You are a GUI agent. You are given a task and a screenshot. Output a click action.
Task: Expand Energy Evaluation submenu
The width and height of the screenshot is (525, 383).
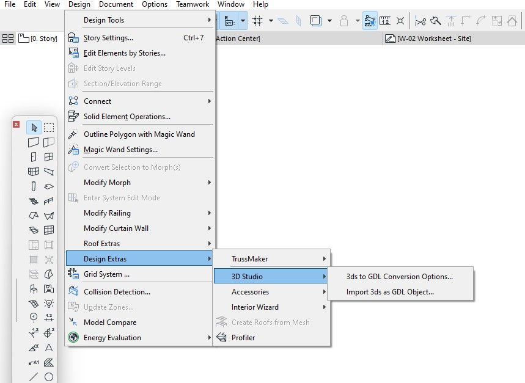[139, 338]
